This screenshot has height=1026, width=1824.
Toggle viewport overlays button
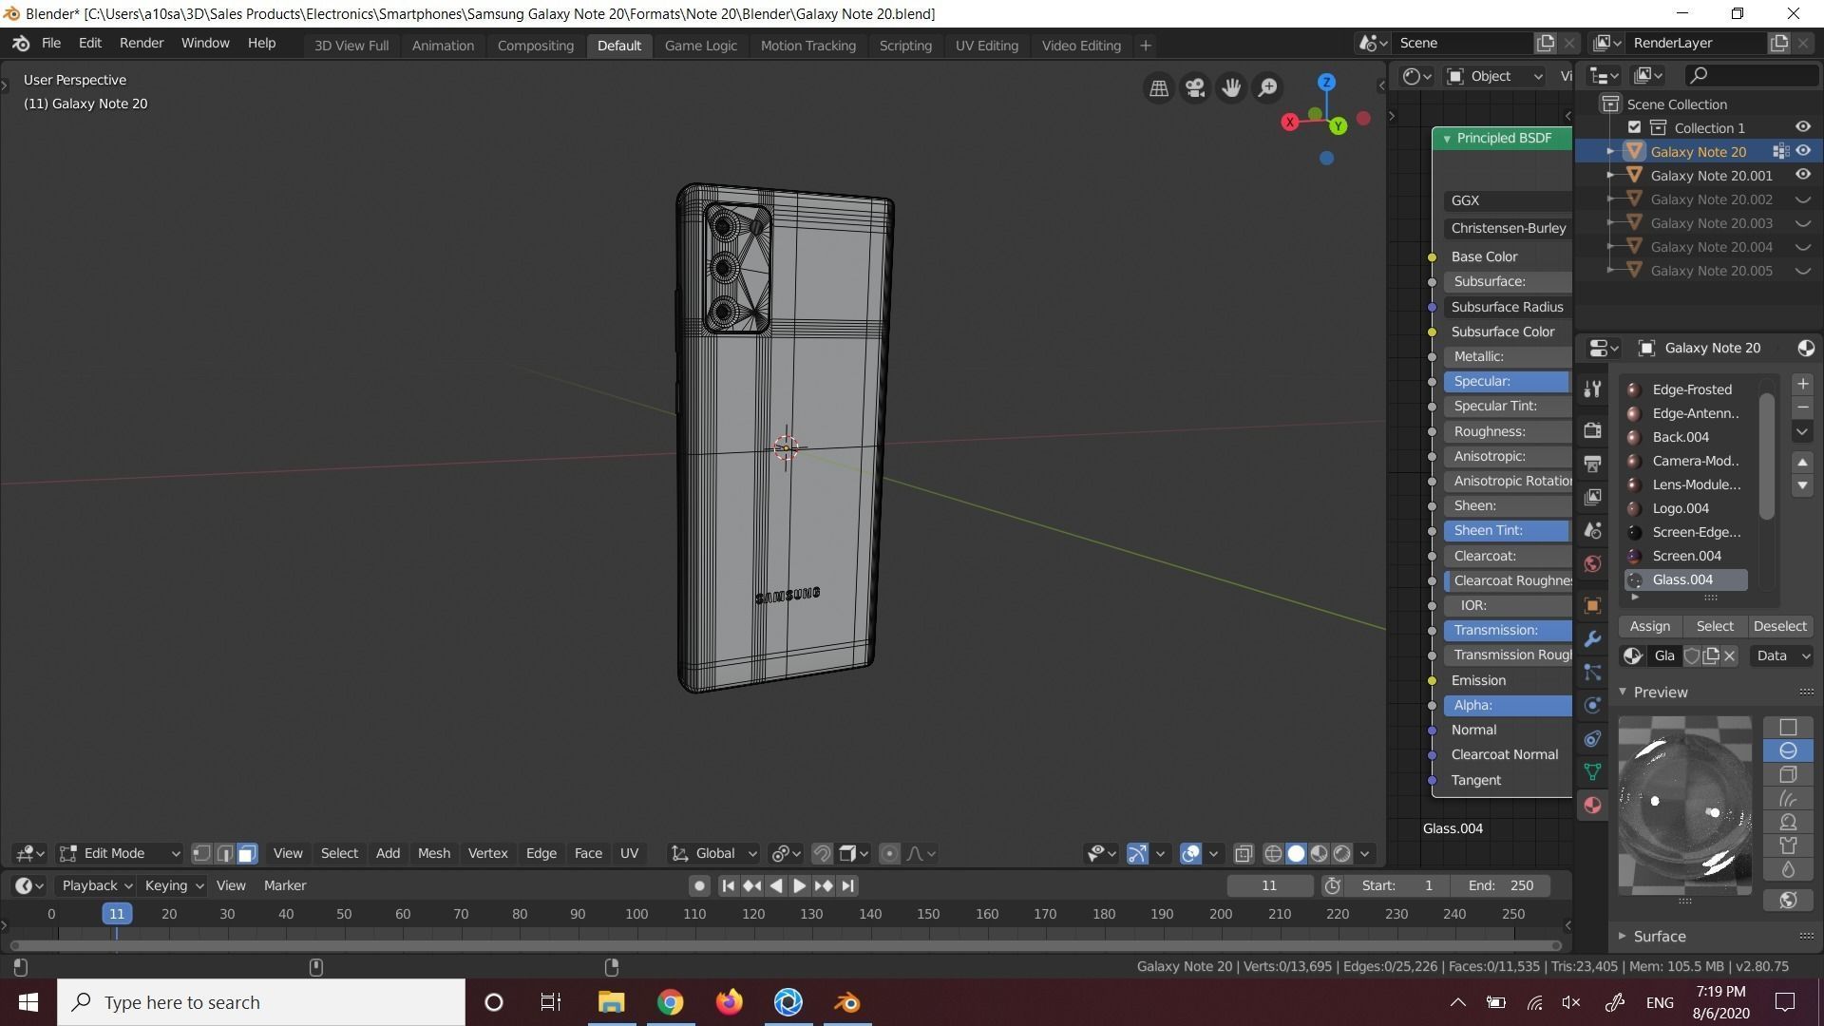pos(1190,853)
